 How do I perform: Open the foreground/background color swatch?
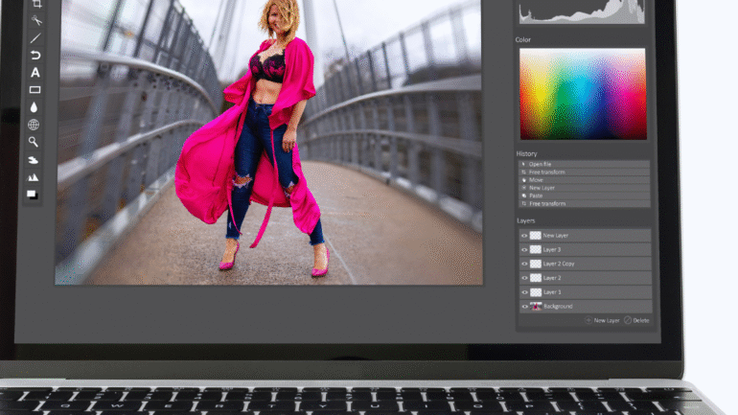click(x=32, y=195)
